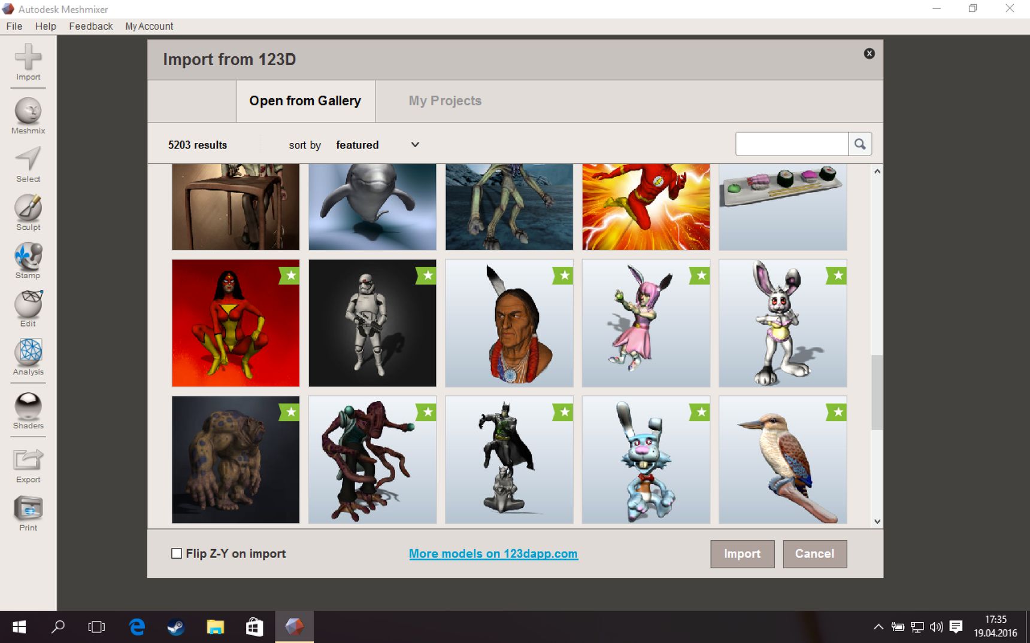Viewport: 1030px width, 643px height.
Task: Open the Edit tool
Action: (x=28, y=309)
